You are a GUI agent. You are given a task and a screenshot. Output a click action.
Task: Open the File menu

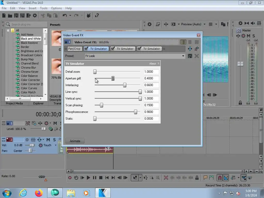[4, 8]
